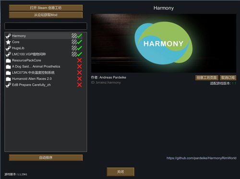
Task: Select A Dog Said... Animal Prosthetics name
Action: pos(36,66)
